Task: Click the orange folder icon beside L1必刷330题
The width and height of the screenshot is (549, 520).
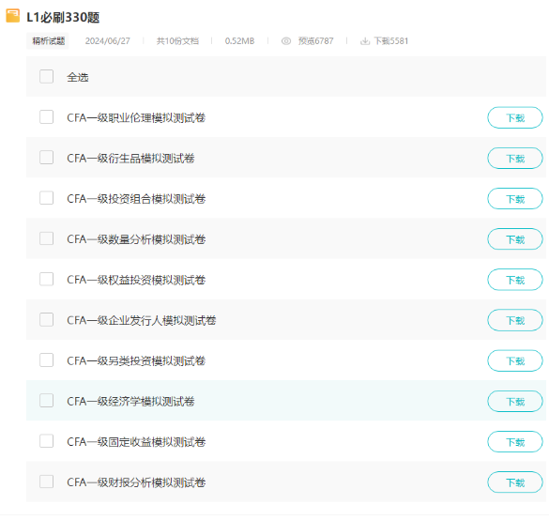Action: click(x=13, y=16)
